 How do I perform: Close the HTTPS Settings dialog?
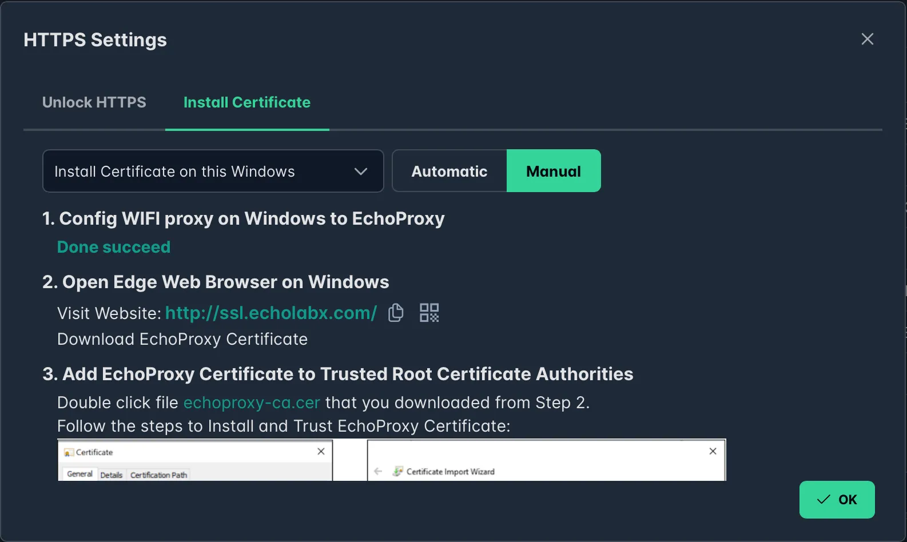[867, 39]
